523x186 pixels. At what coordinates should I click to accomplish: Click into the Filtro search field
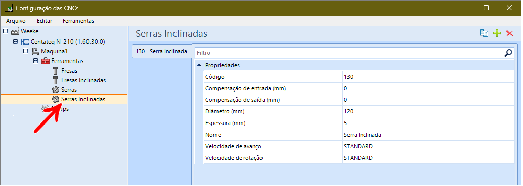pos(350,53)
